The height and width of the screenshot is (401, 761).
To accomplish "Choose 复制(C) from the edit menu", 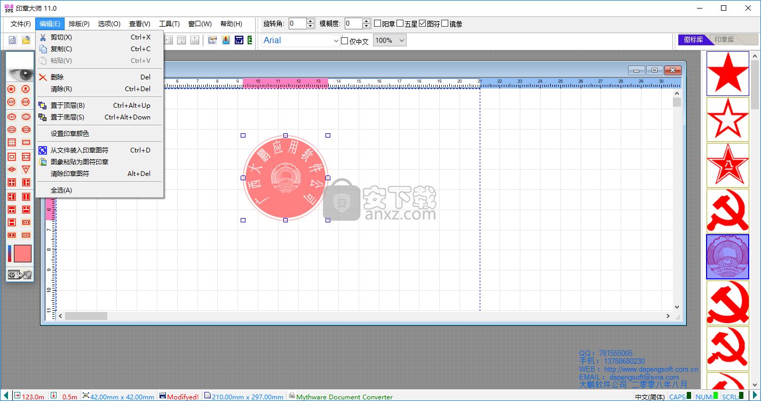I will (99, 49).
